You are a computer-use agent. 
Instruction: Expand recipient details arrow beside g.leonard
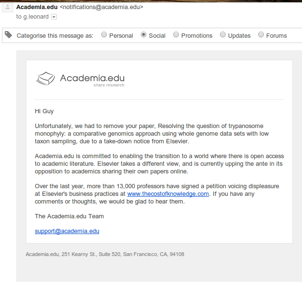tap(54, 17)
